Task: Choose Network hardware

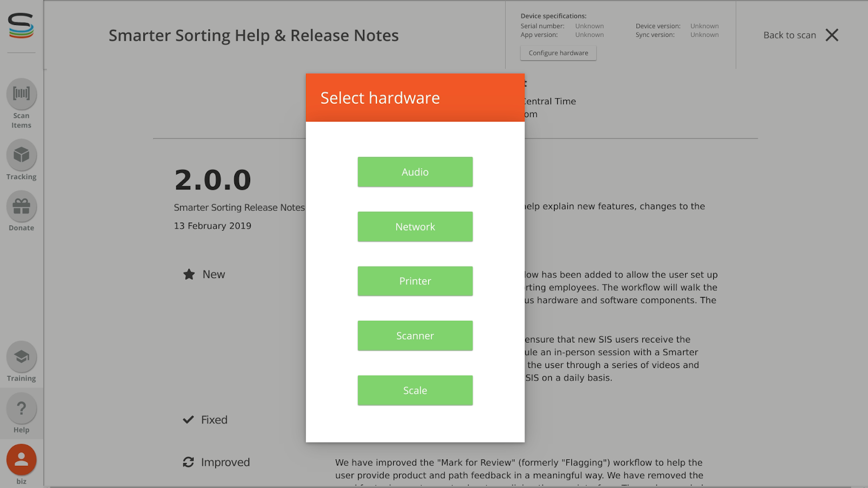Action: [x=415, y=227]
